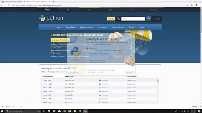The image size is (202, 113).
Task: Click Install Now in the installer
Action: [93, 48]
